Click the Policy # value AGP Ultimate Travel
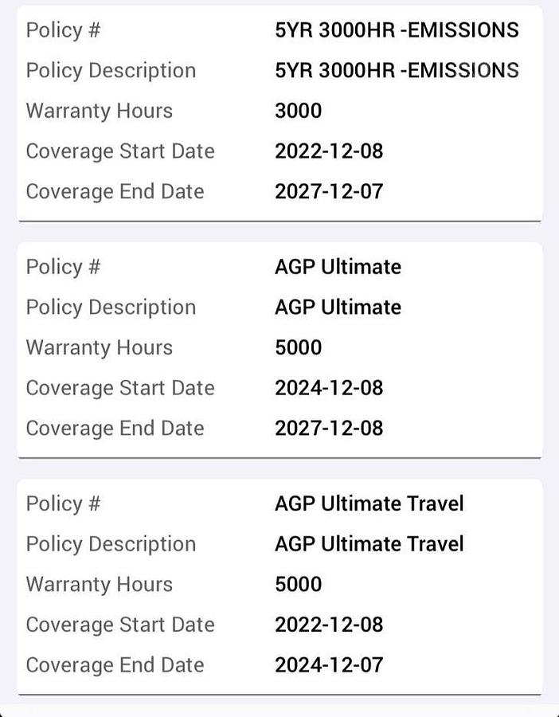 click(x=369, y=503)
